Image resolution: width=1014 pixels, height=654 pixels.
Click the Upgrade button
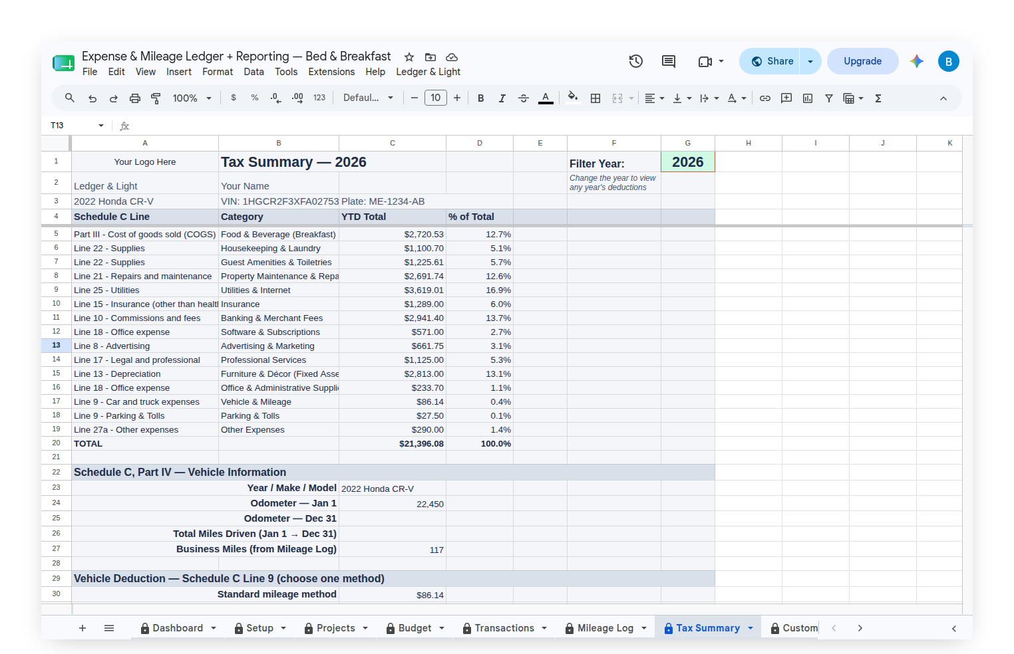click(x=862, y=61)
